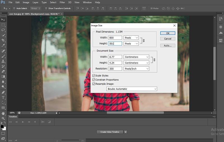Click the Auto... button

[168, 46]
